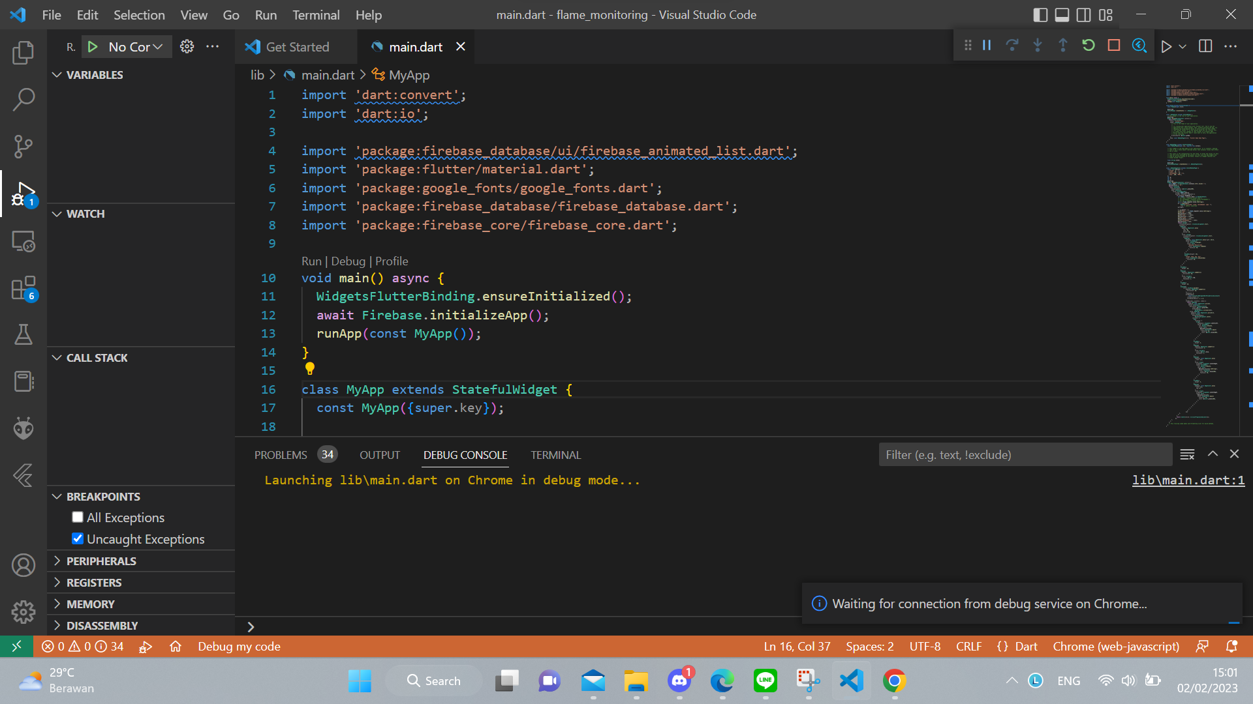Uncheck Uncaught Exceptions breakpoint

78,539
